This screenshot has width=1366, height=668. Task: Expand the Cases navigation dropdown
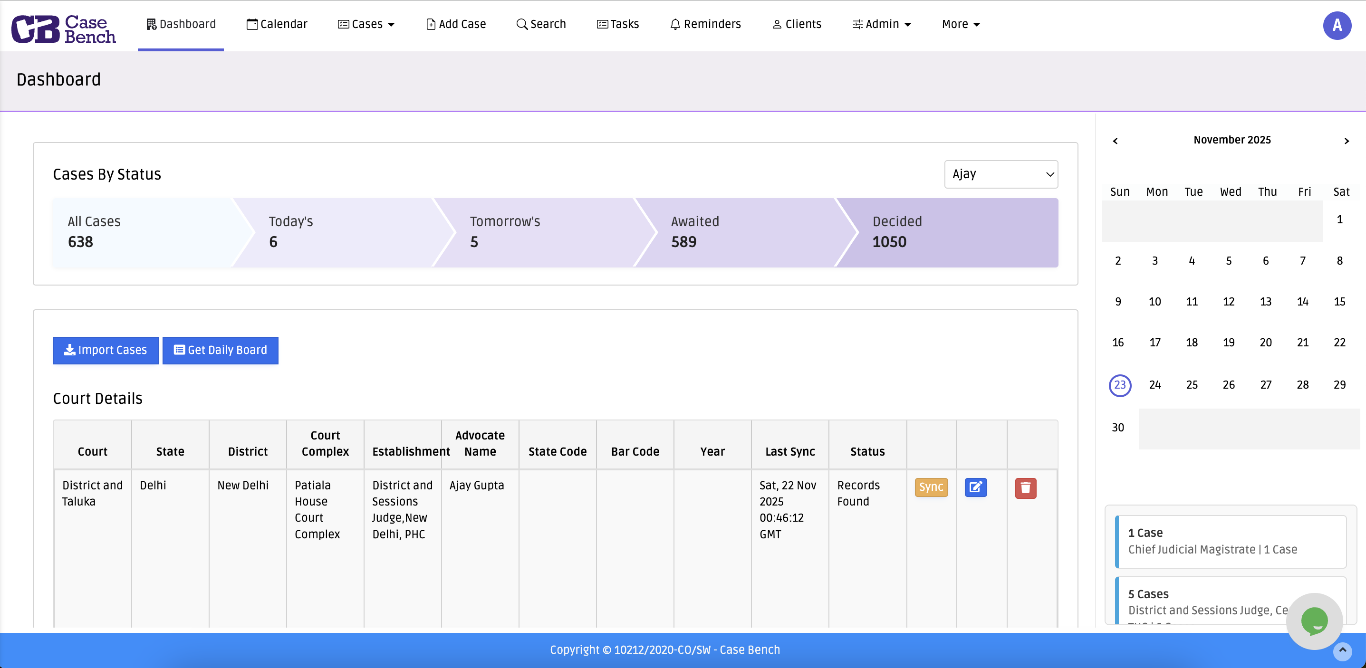coord(366,24)
